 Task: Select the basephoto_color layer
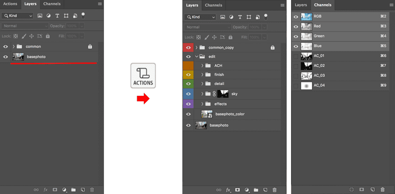[x=230, y=114]
